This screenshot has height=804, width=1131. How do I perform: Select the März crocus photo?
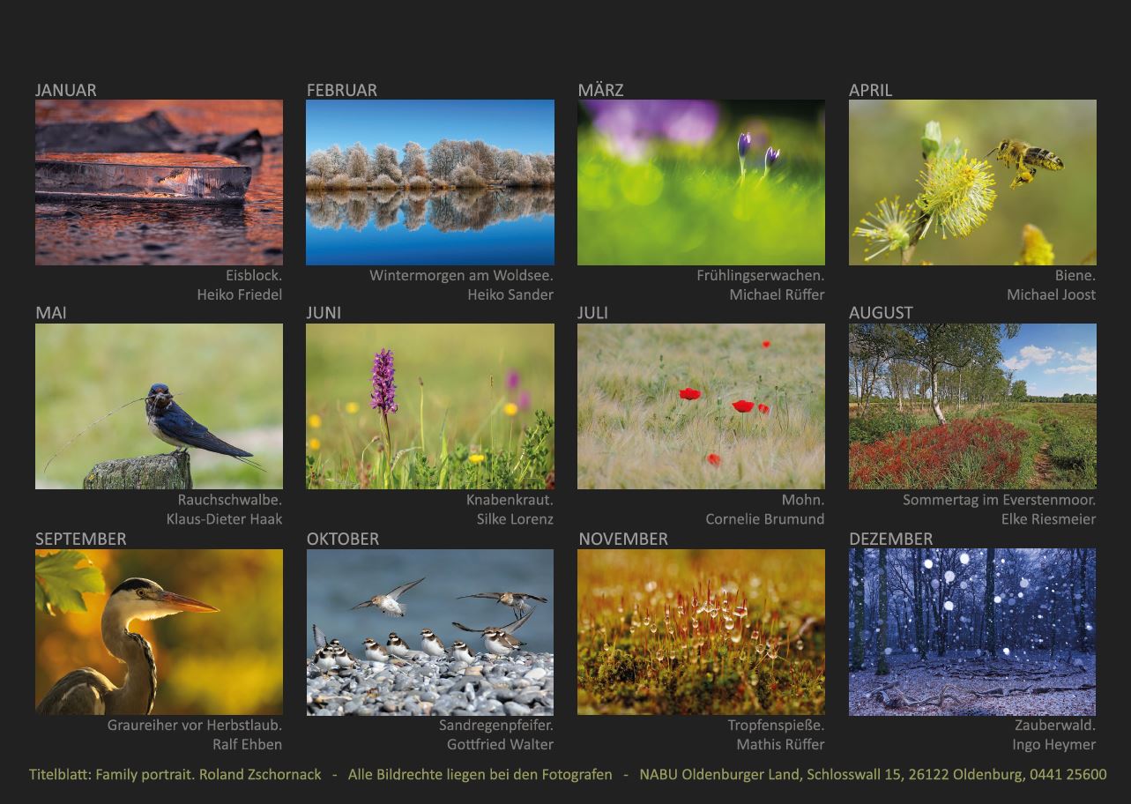tap(701, 182)
